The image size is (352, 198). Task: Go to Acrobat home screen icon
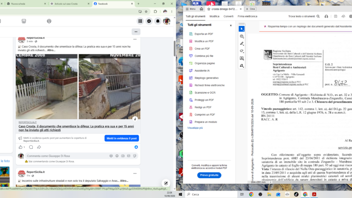click(x=202, y=9)
